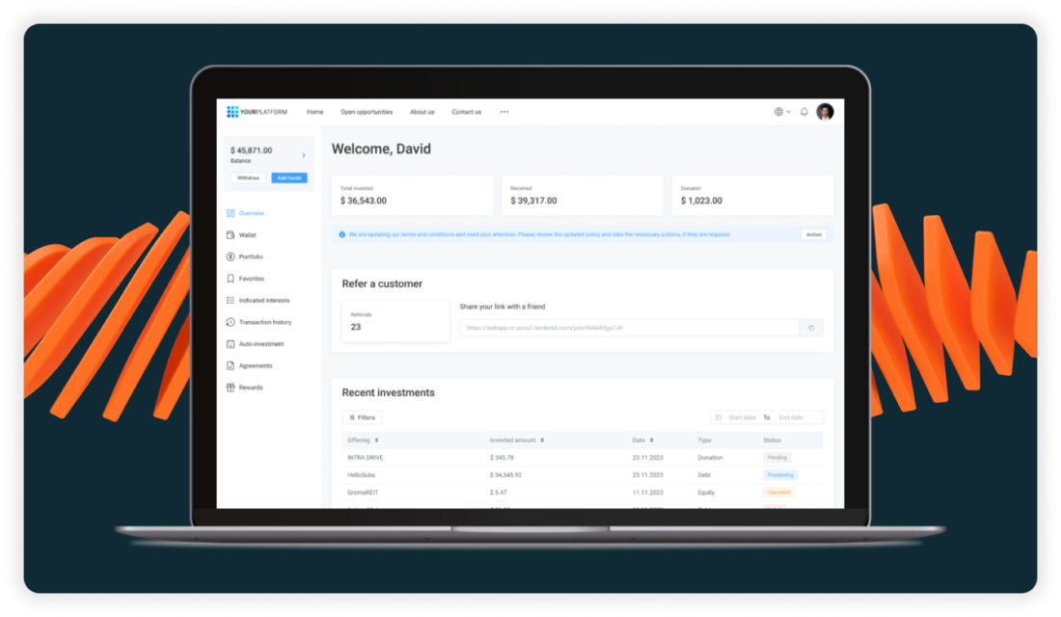This screenshot has width=1061, height=617.
Task: View the Rewards section
Action: [x=249, y=387]
